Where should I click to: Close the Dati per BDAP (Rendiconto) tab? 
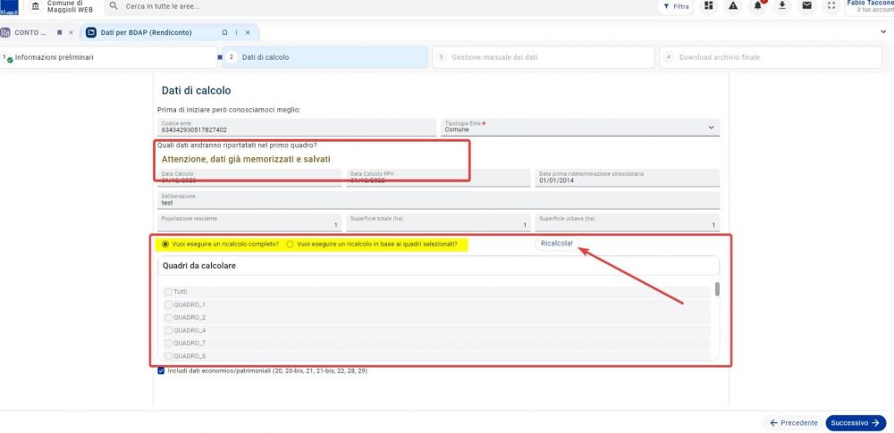248,32
